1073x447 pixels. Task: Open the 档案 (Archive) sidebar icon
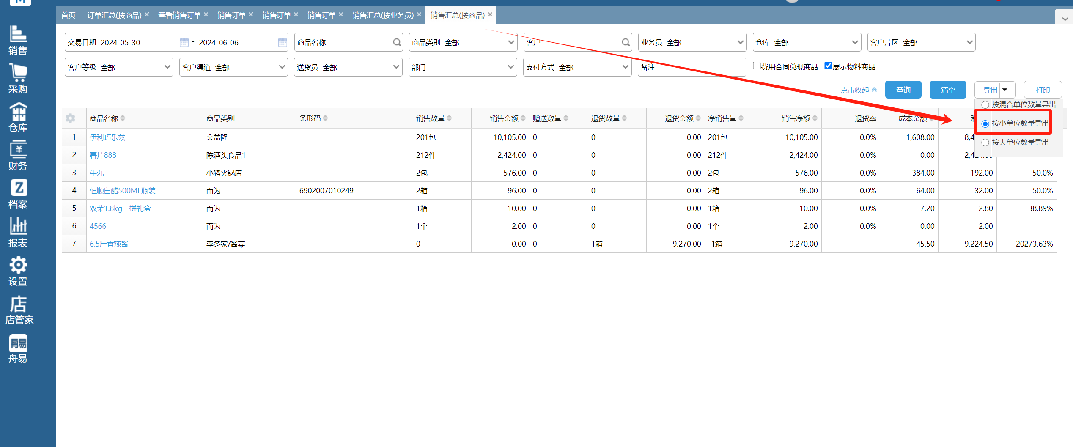tap(18, 194)
